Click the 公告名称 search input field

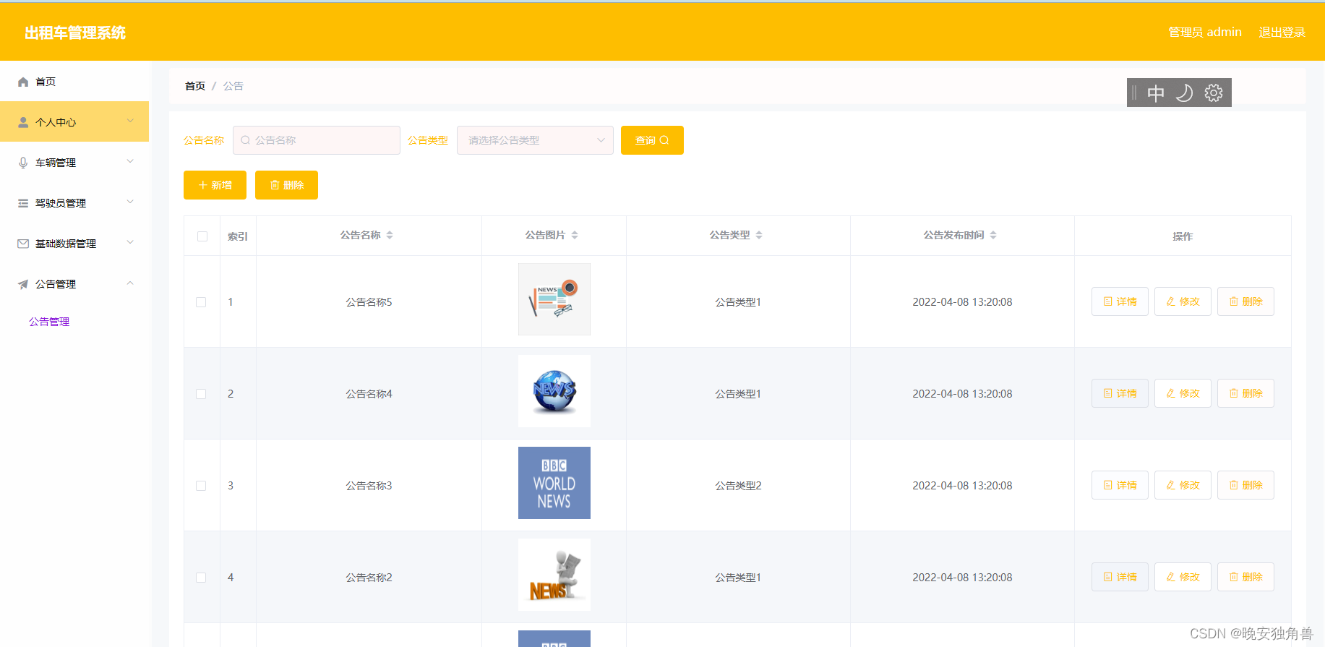[x=317, y=140]
